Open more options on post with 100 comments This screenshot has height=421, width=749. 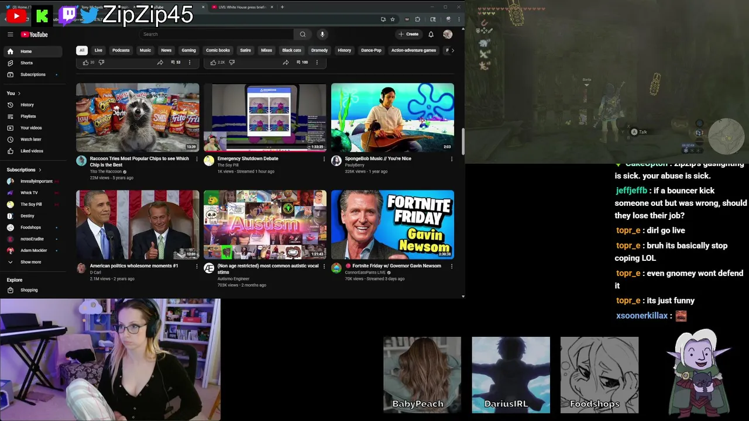tap(317, 63)
